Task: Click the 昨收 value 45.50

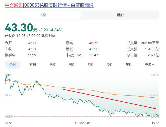Action: pyautogui.click(x=33, y=49)
